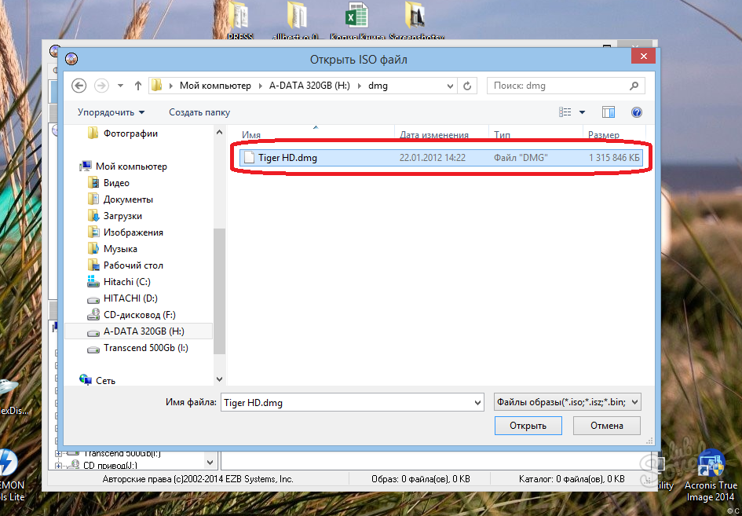Go up one folder level
This screenshot has height=516, width=742.
137,86
